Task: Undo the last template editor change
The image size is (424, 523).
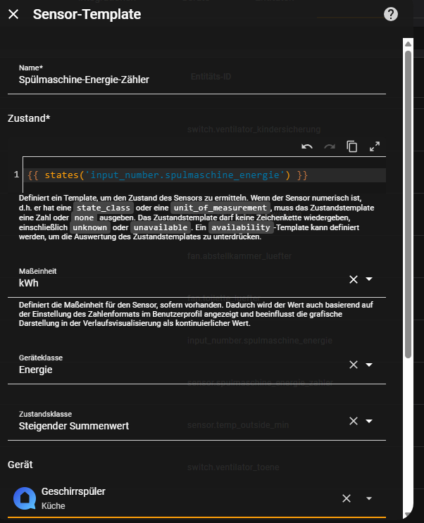Action: [x=307, y=146]
